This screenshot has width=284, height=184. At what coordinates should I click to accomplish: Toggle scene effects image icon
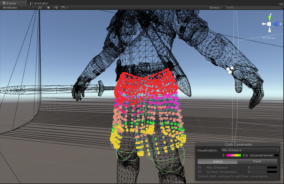[x=63, y=8]
